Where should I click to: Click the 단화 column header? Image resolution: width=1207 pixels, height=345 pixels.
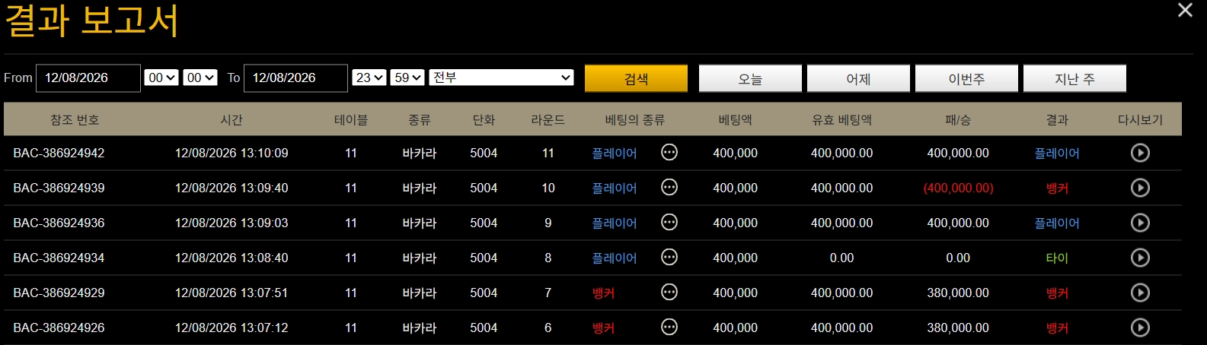[484, 120]
